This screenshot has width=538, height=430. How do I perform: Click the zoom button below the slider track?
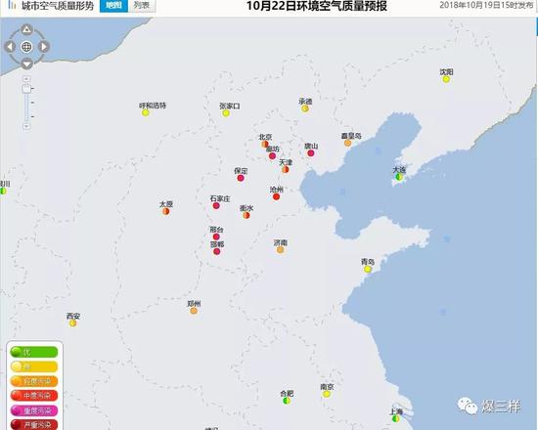pyautogui.click(x=26, y=126)
